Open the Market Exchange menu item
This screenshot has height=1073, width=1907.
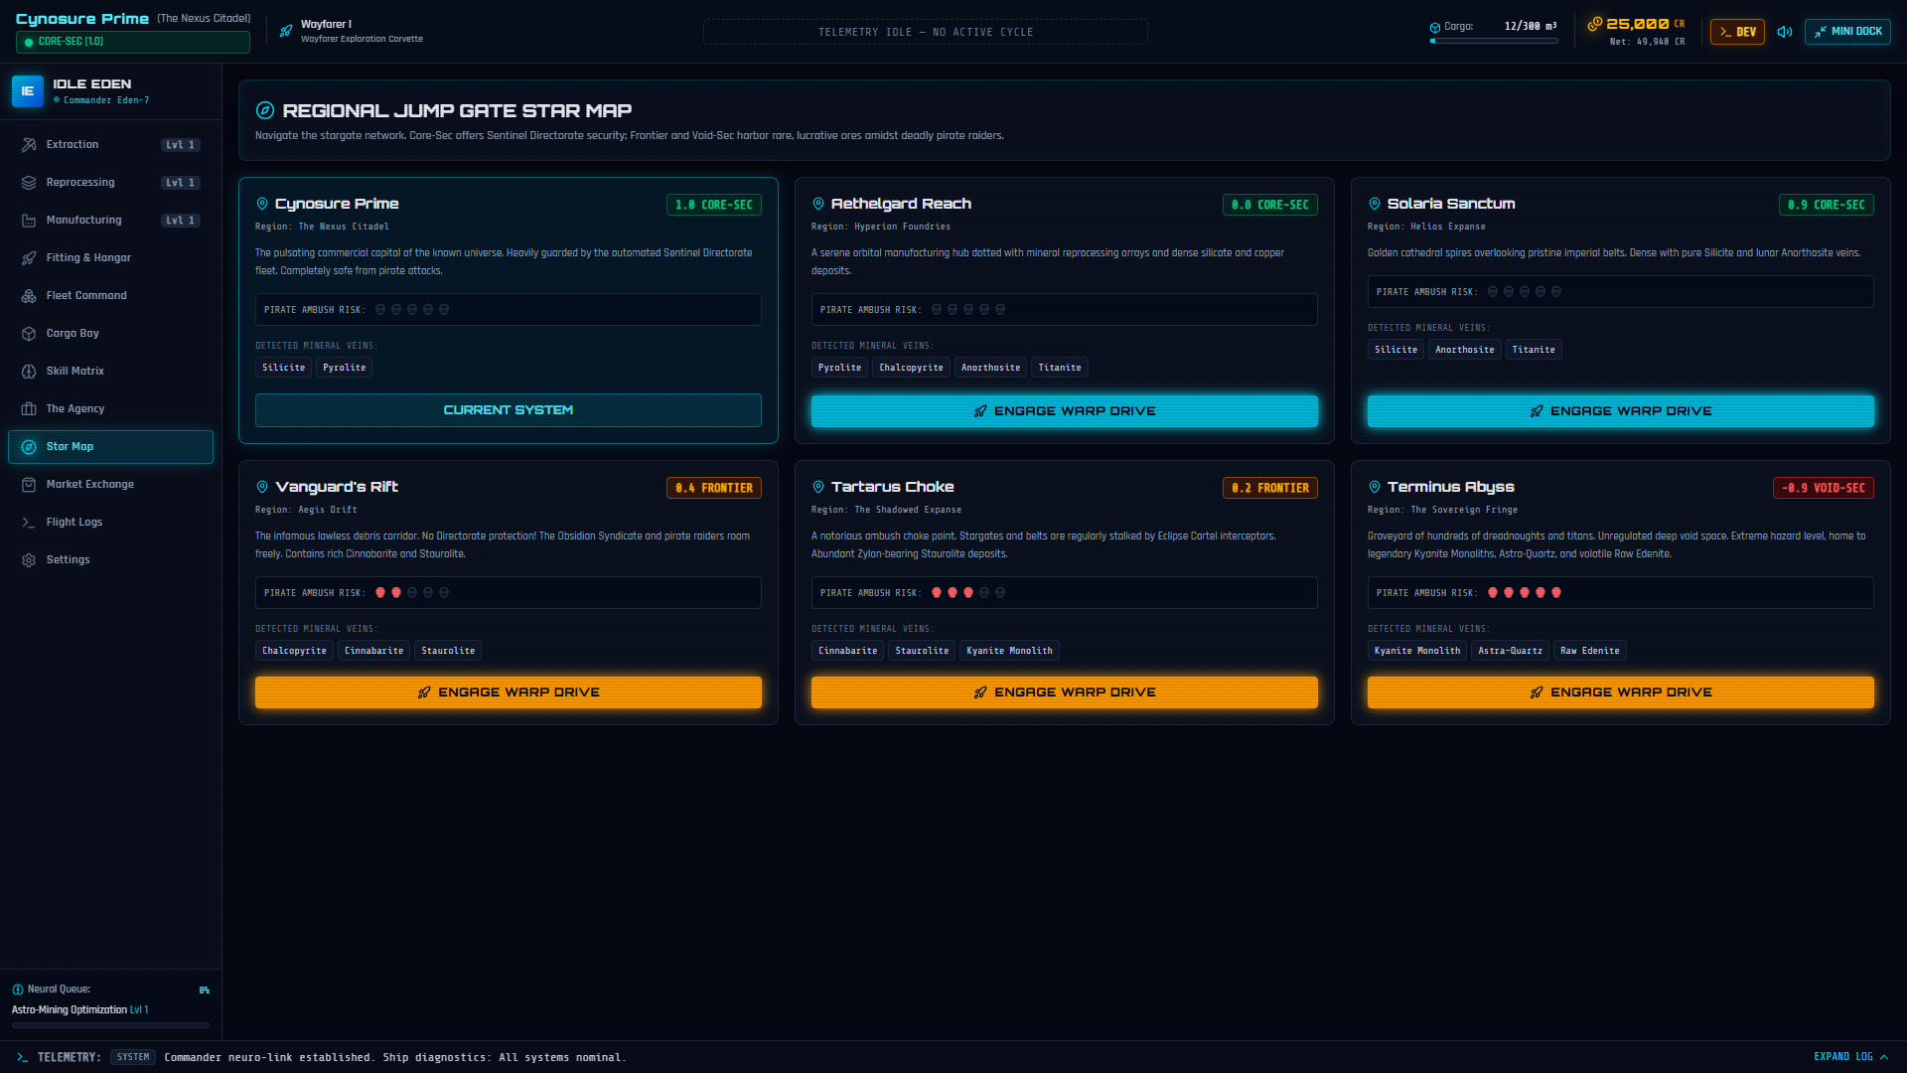(x=110, y=485)
